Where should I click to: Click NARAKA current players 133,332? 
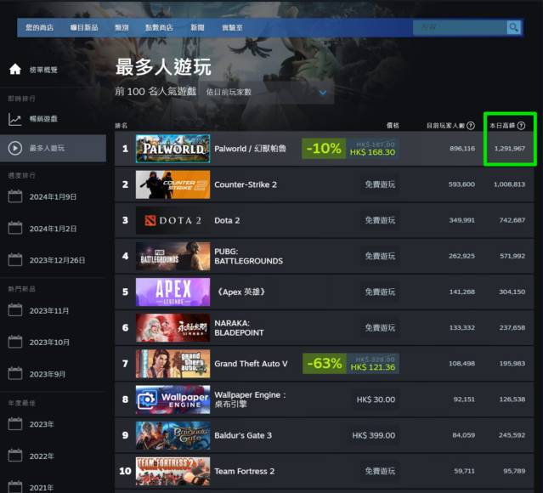coord(462,328)
